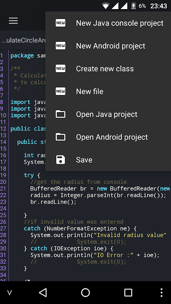The width and height of the screenshot is (171, 304).
Task: Open the three-dot overflow in navigation bar
Action: [x=161, y=292]
